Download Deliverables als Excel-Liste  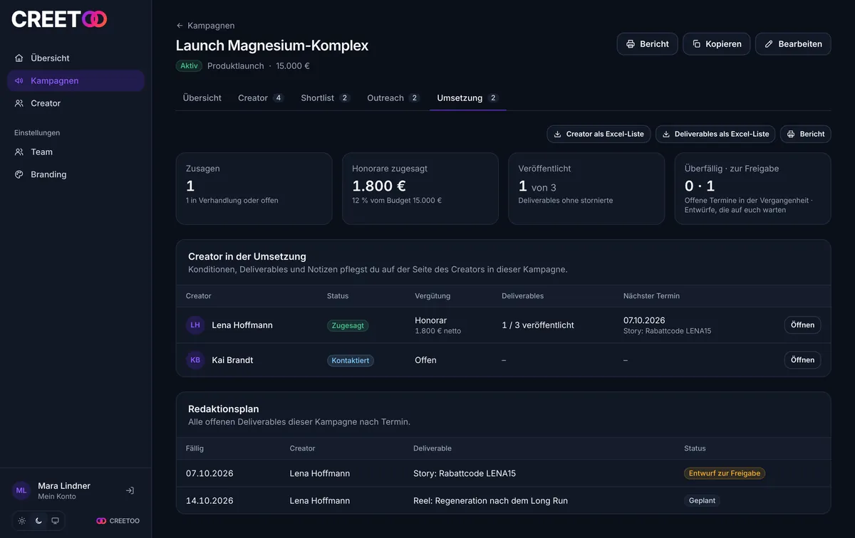tap(715, 134)
